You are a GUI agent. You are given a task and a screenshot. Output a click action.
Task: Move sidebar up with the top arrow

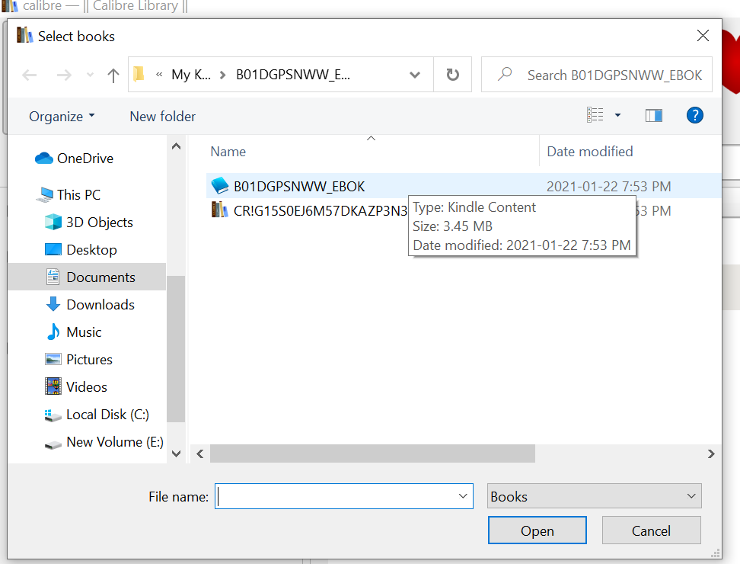click(x=176, y=146)
